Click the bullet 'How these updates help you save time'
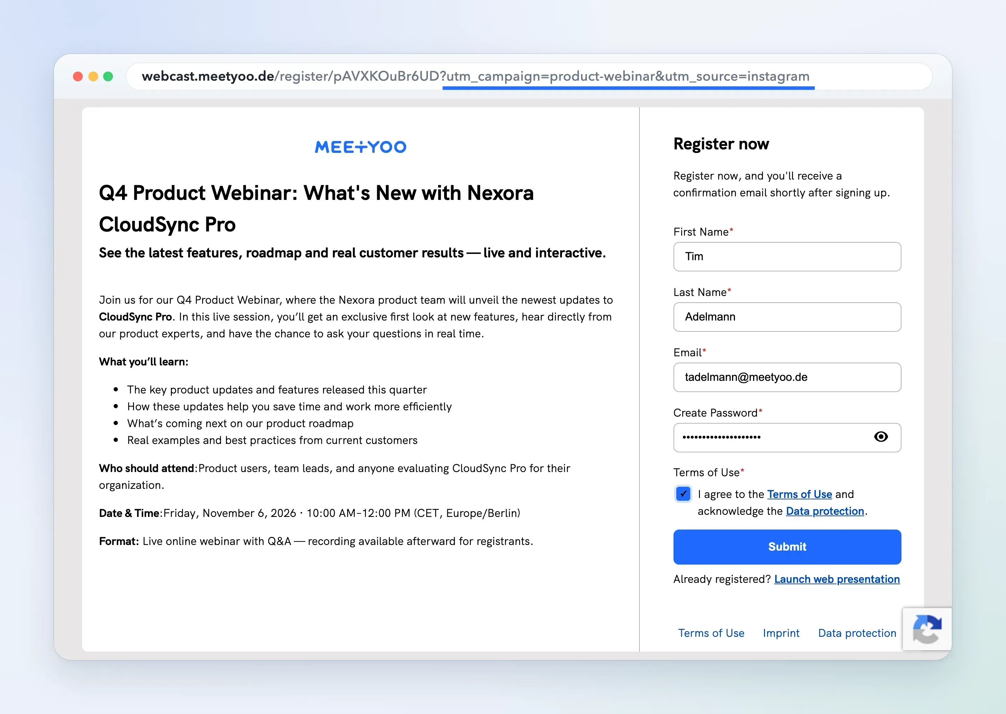 coord(289,406)
